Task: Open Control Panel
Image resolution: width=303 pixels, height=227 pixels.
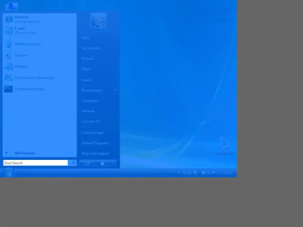Action: pyautogui.click(x=99, y=133)
